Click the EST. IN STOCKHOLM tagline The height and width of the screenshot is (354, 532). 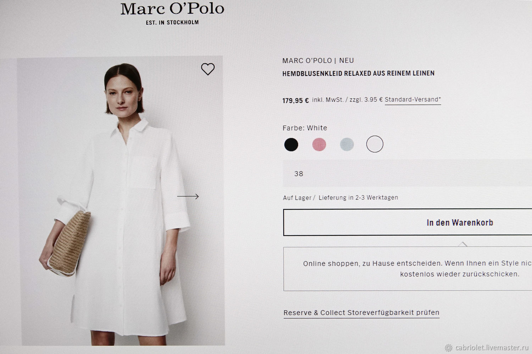[172, 22]
